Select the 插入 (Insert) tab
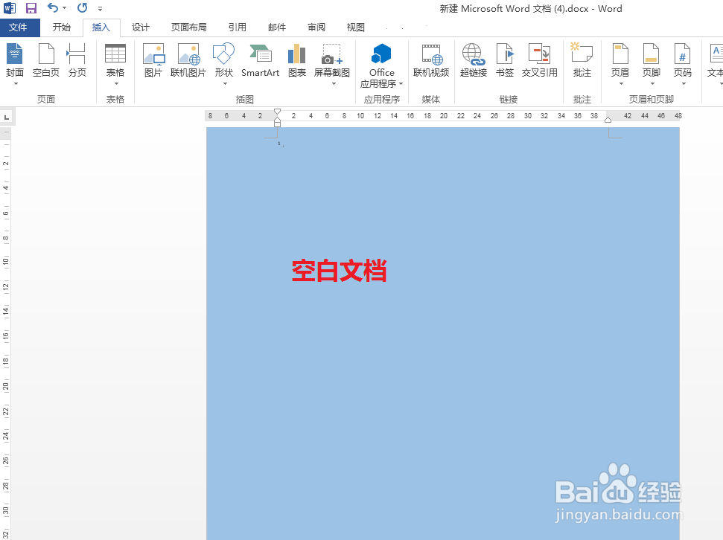Image resolution: width=723 pixels, height=540 pixels. click(x=101, y=28)
